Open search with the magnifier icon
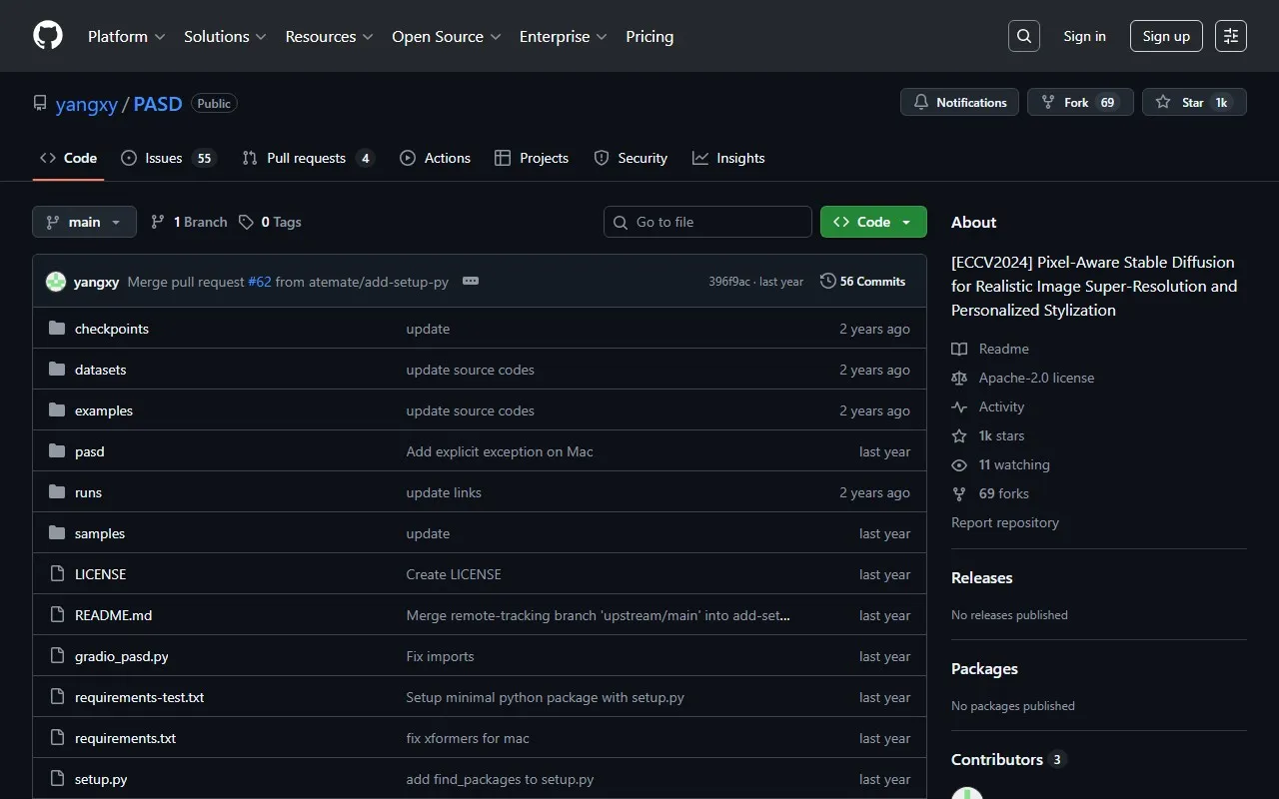Viewport: 1279px width, 799px height. pos(1023,36)
